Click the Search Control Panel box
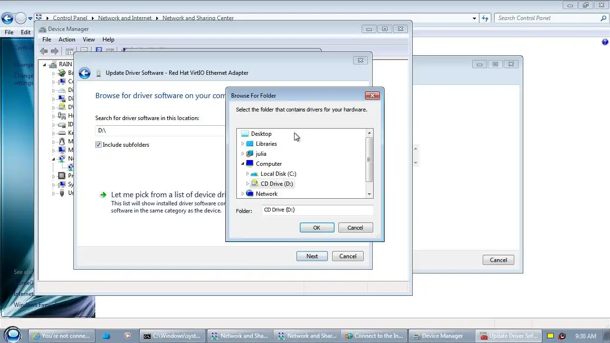 [x=551, y=18]
